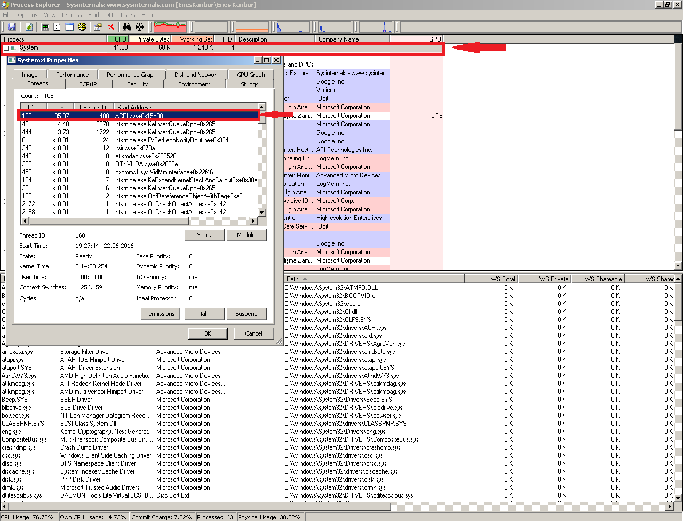
Task: Open the Properties toolbar icon
Action: coord(98,27)
